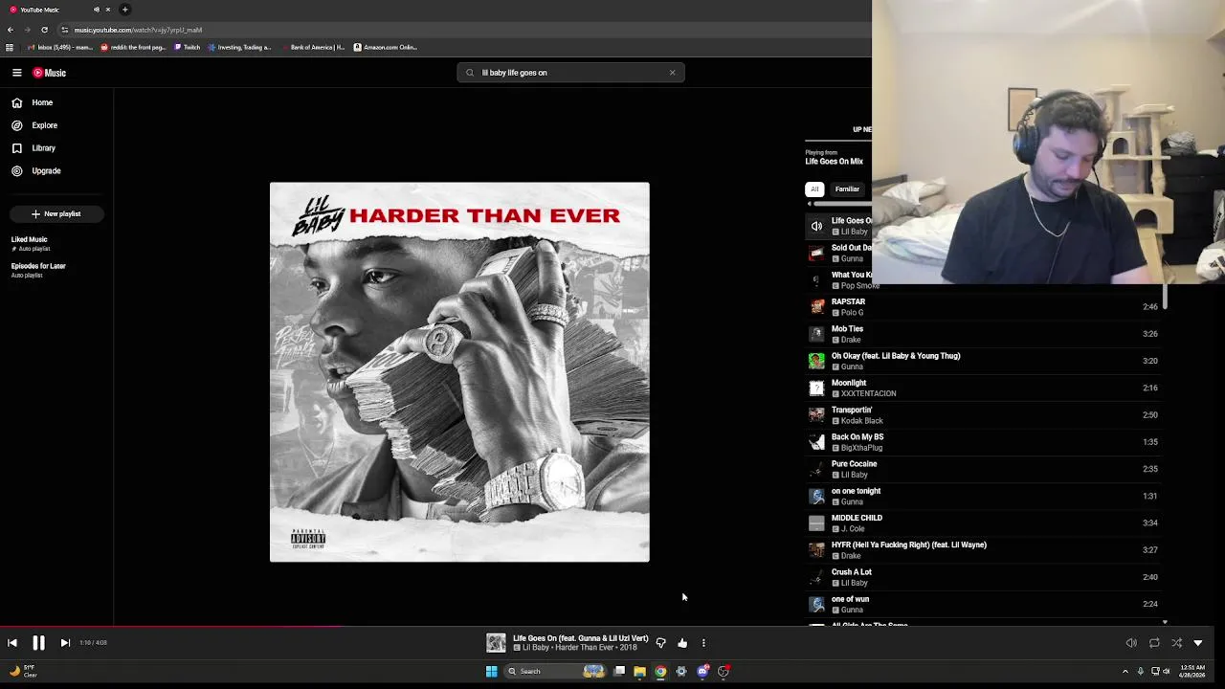Collapse the player page arrow
Screen dimensions: 1225x689
pyautogui.click(x=1198, y=643)
